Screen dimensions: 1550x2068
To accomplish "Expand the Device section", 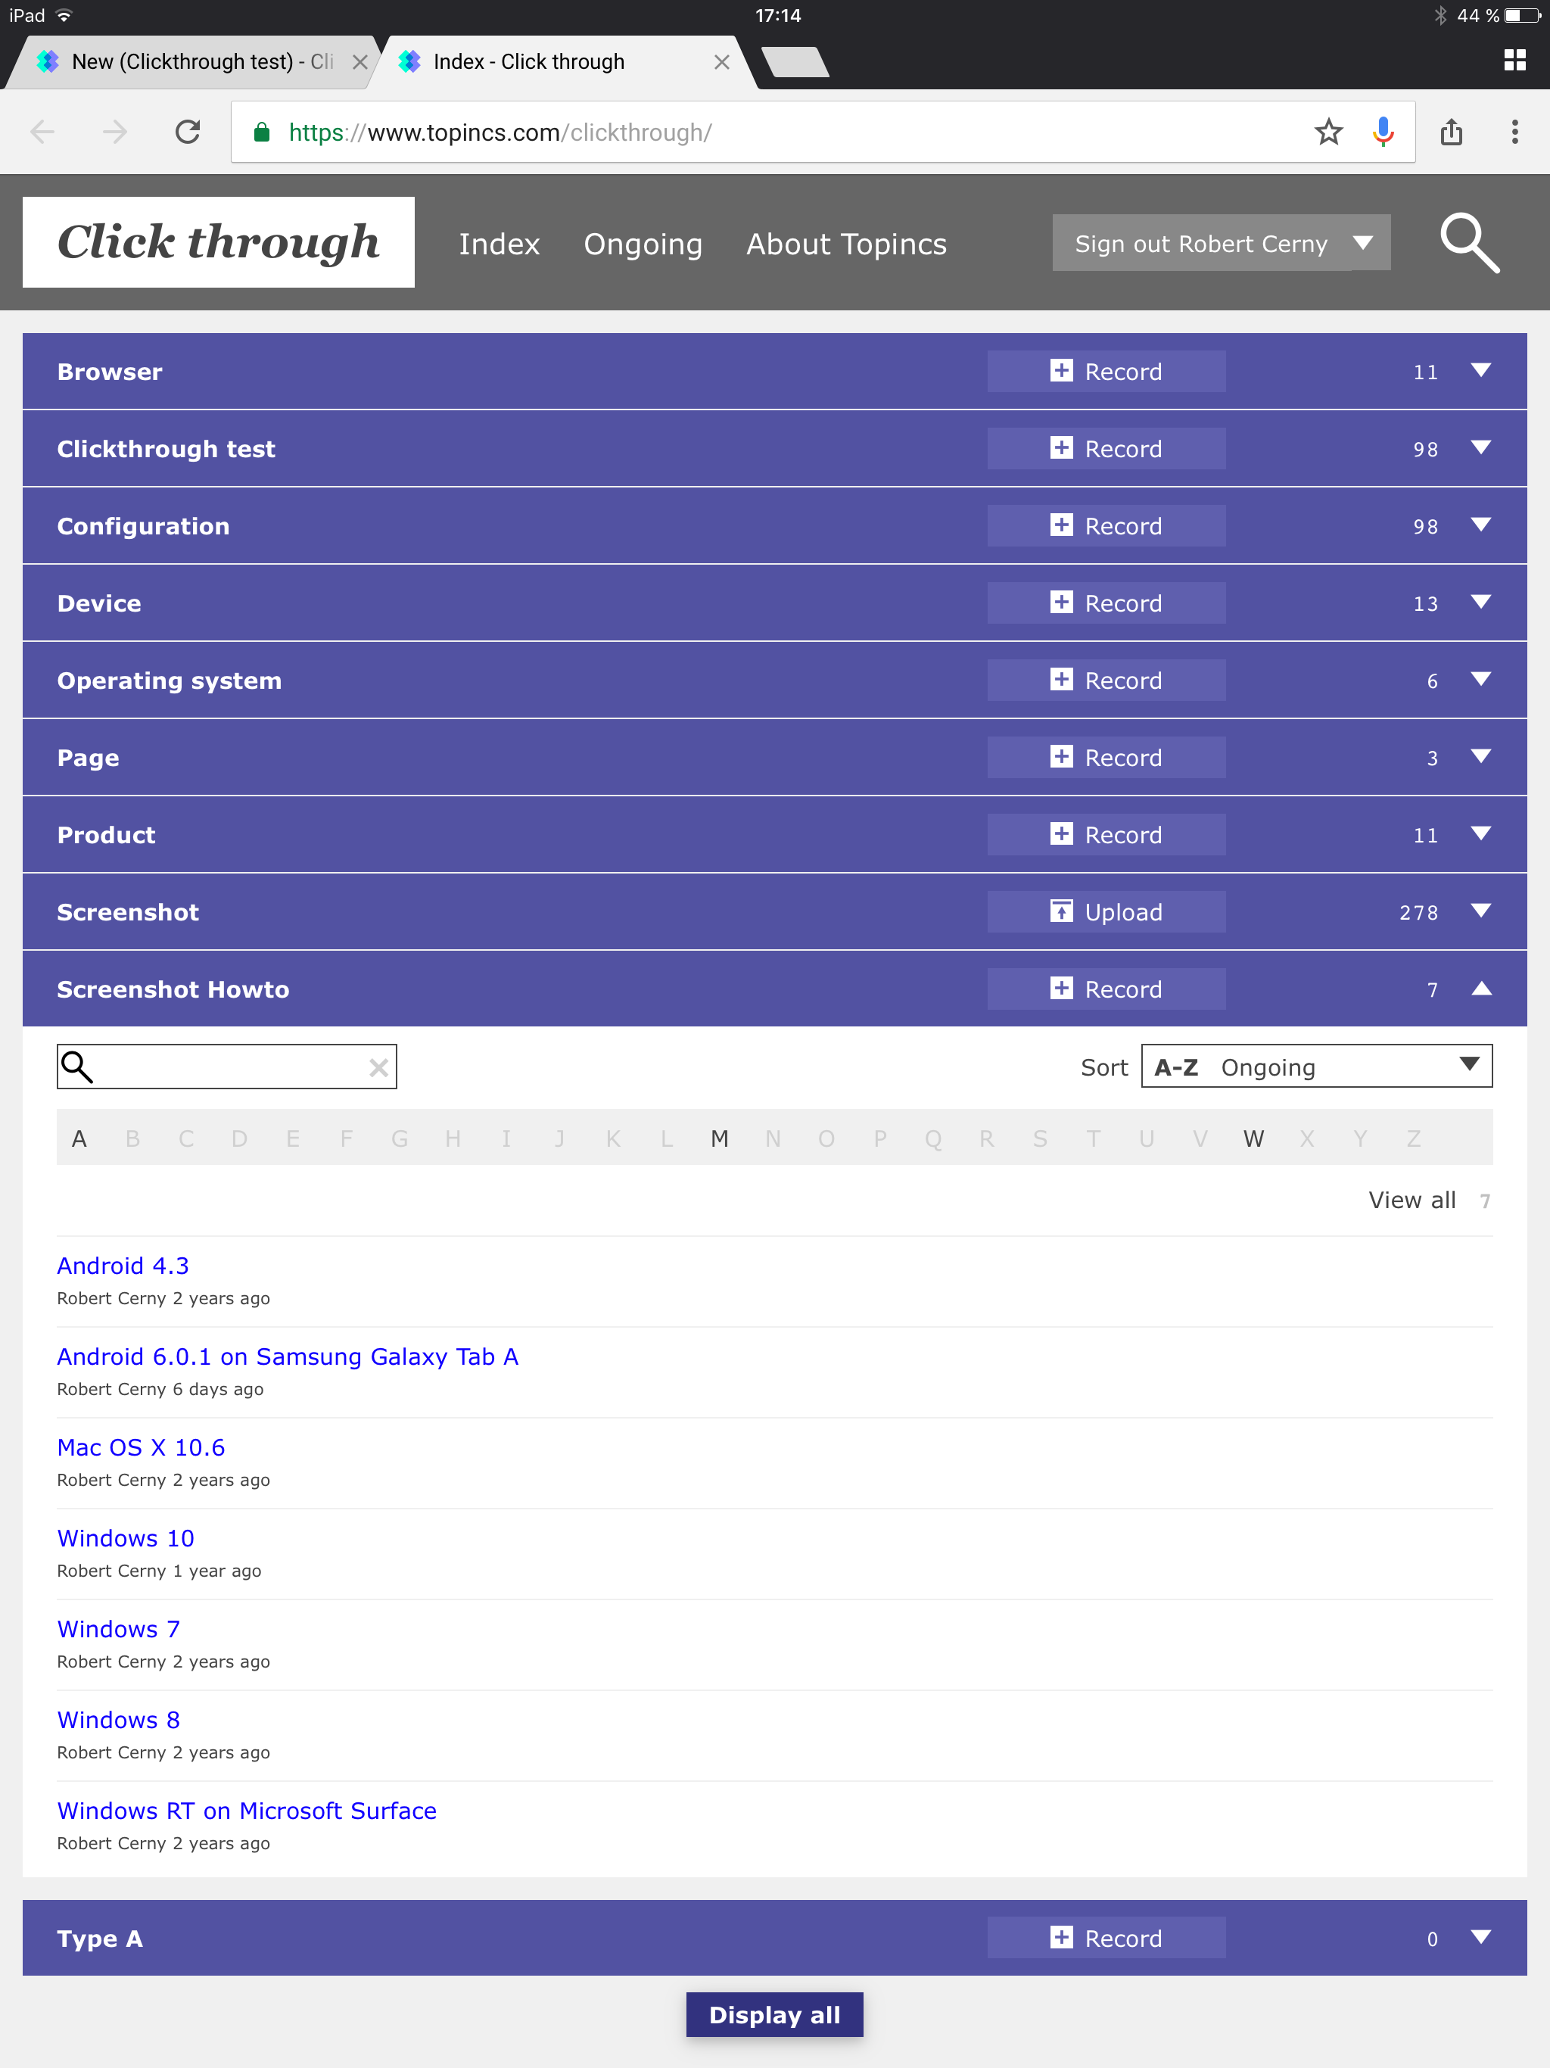I will pyautogui.click(x=1481, y=602).
